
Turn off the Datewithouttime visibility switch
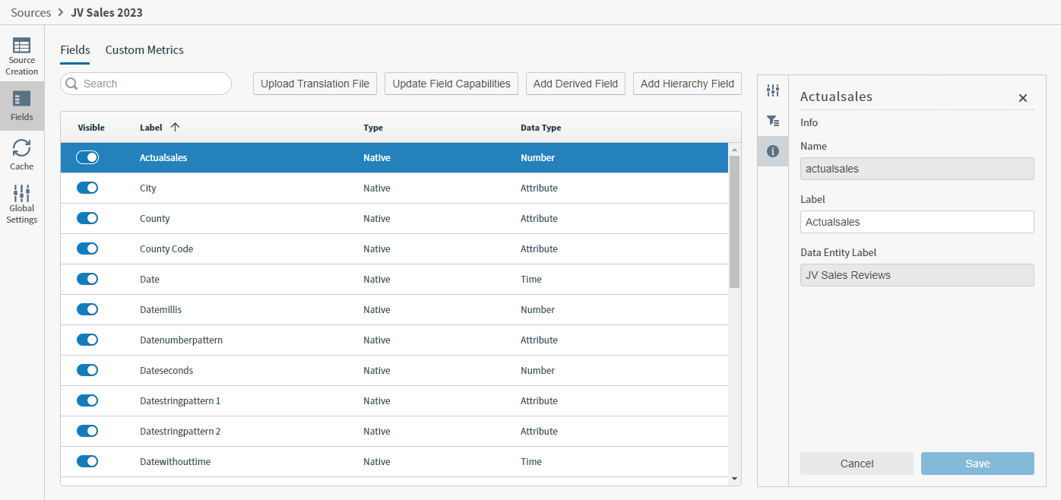(x=87, y=461)
